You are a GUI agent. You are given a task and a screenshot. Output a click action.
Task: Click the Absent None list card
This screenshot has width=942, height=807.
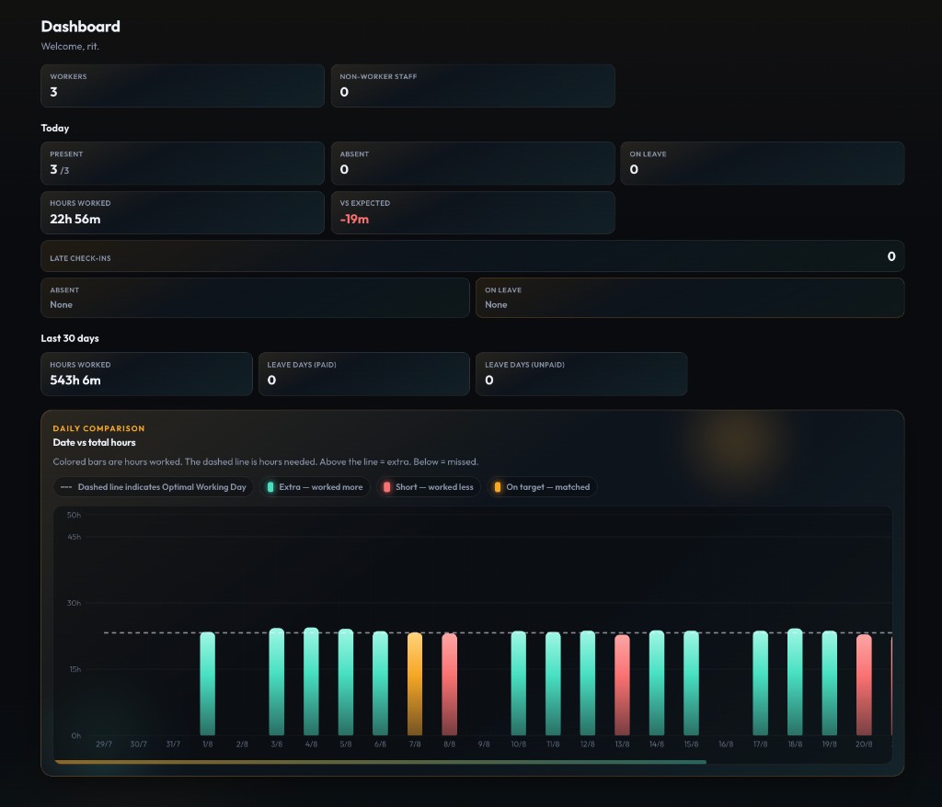pos(255,298)
